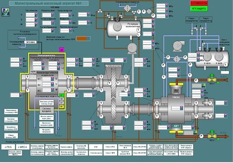Select control mode с МПСА

22,147
